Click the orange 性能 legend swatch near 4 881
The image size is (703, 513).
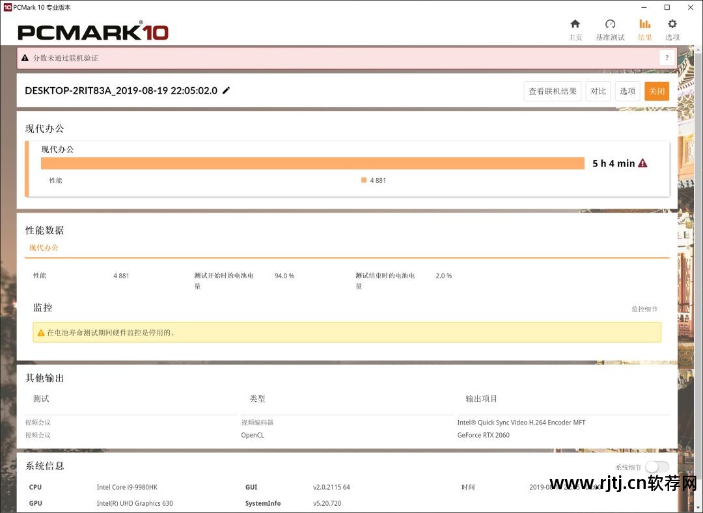tap(364, 180)
